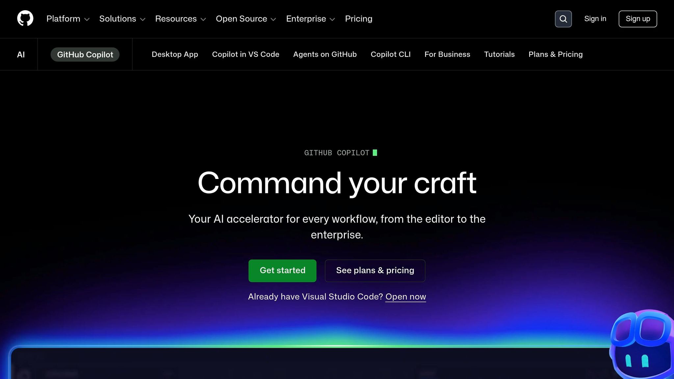Expand the Platform menu chevron
This screenshot has height=379, width=674.
(87, 19)
